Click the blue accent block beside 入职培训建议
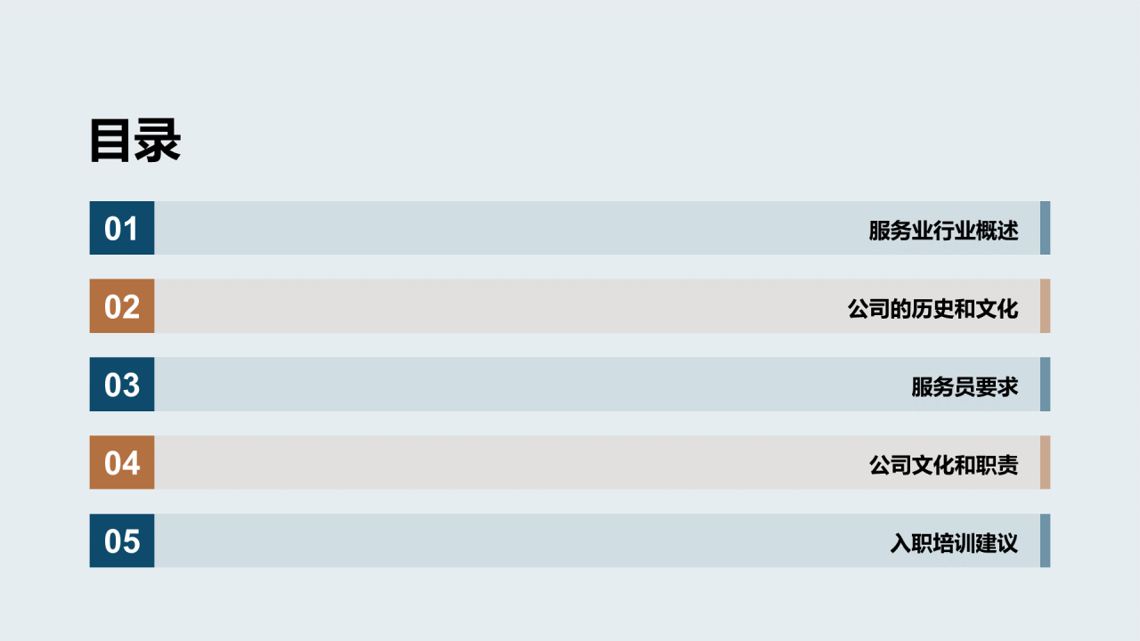 click(x=1046, y=540)
